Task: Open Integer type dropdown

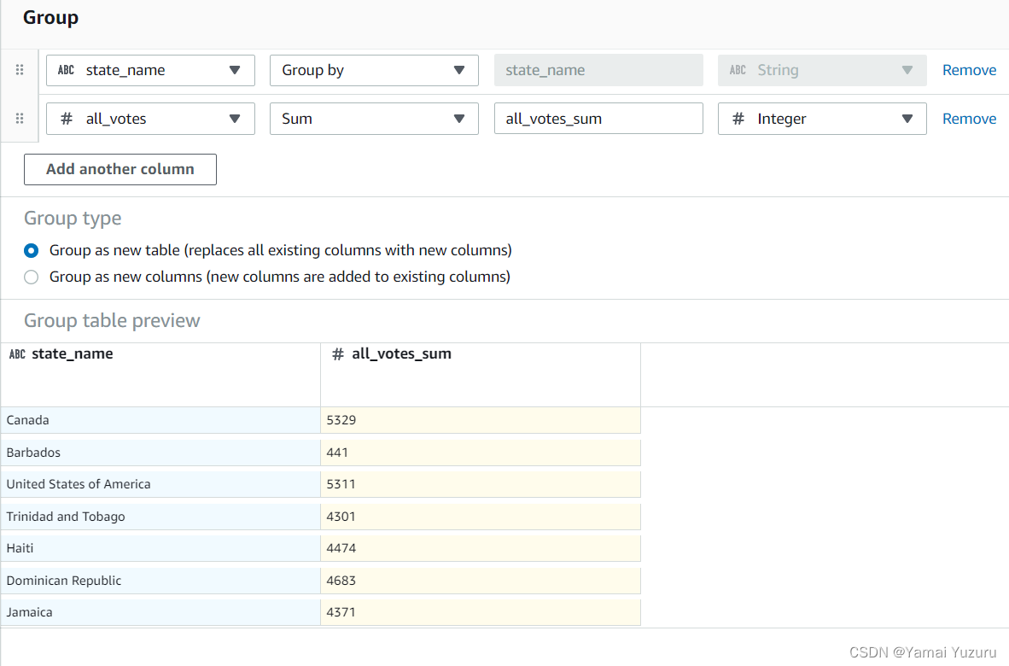Action: 822,119
